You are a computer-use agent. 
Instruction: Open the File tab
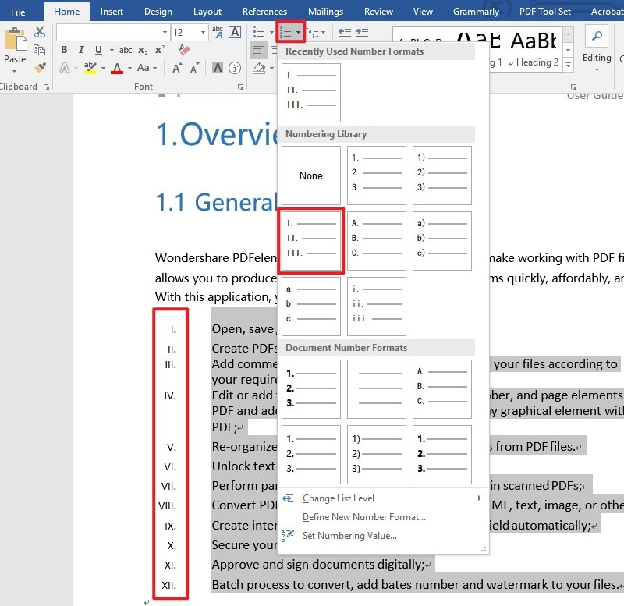click(18, 12)
